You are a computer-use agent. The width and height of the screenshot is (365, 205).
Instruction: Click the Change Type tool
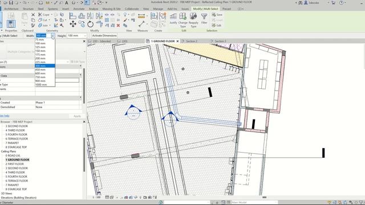[182, 20]
